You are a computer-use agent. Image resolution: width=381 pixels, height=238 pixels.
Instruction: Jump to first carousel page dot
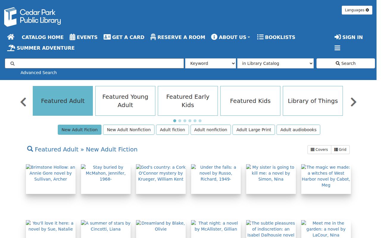coord(175,121)
